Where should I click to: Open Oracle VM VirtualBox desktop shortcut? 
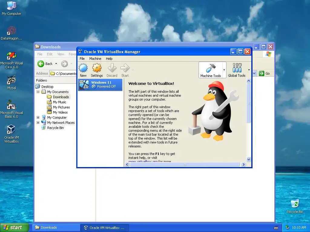[x=12, y=134]
